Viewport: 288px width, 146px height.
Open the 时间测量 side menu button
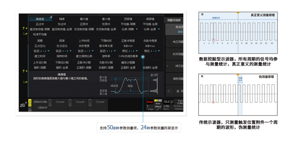click(x=175, y=54)
